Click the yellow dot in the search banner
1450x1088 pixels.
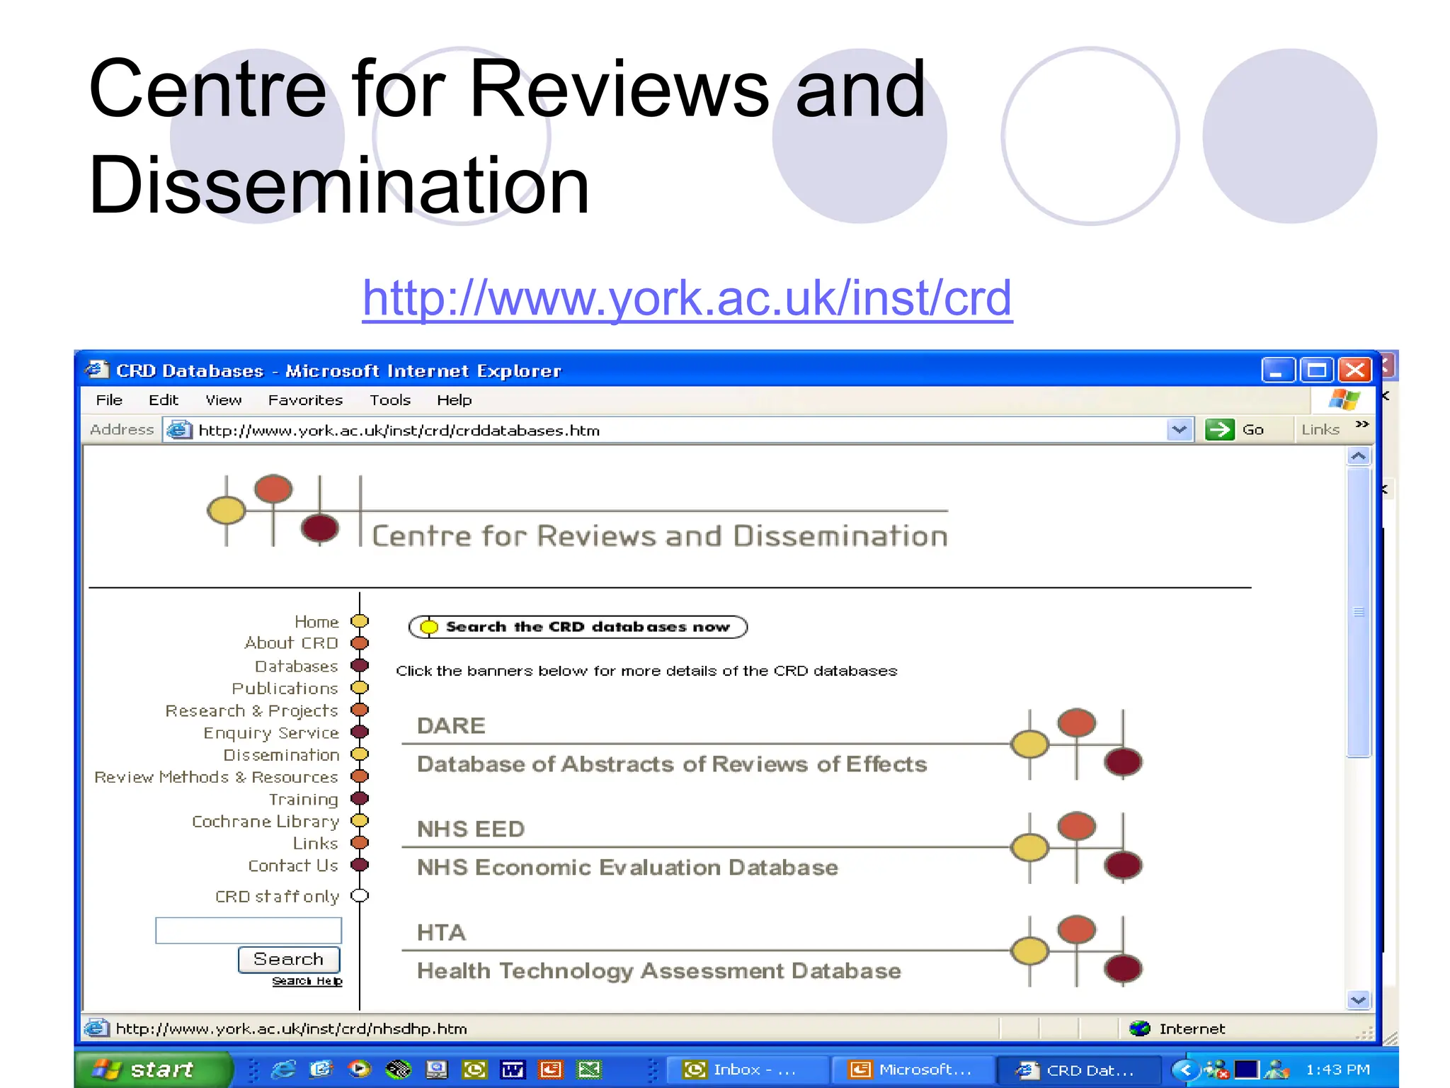(429, 627)
